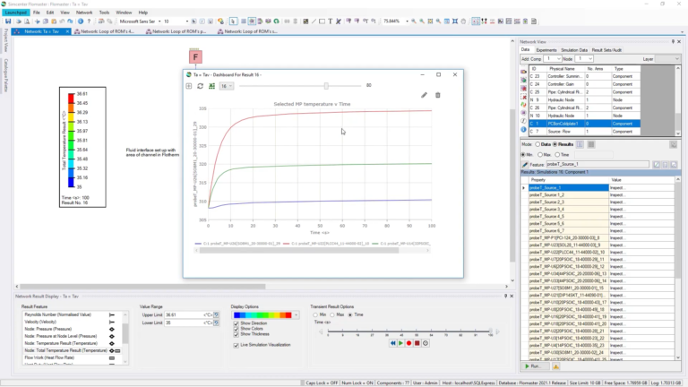Click the Save toolbar icon
The height and width of the screenshot is (387, 688).
pyautogui.click(x=8, y=21)
